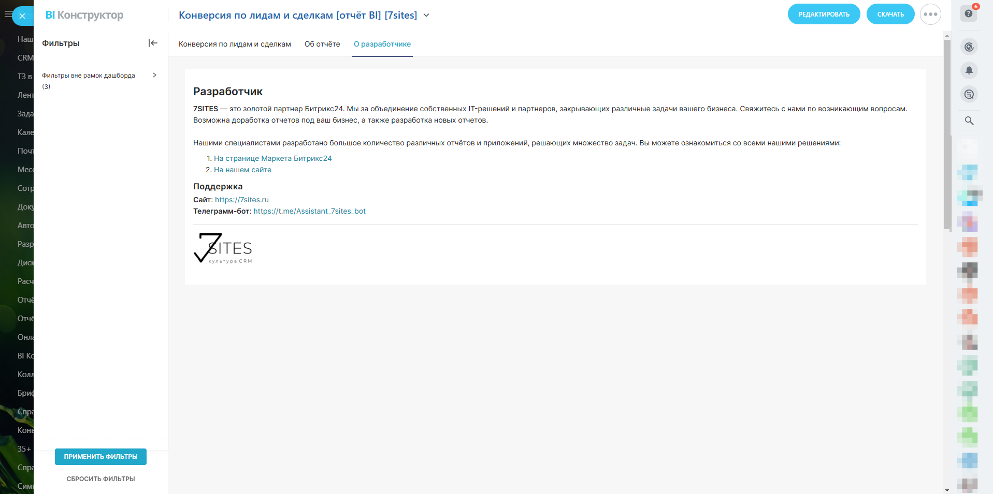The height and width of the screenshot is (494, 993).
Task: Click the Разработчик heading
Action: pyautogui.click(x=228, y=92)
